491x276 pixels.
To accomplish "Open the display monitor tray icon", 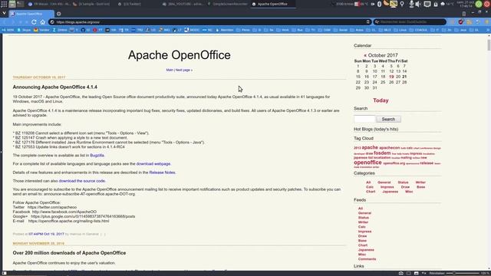I will coord(427,4).
